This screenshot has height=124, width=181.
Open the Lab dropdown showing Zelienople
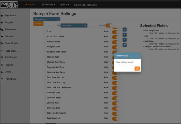point(74,26)
